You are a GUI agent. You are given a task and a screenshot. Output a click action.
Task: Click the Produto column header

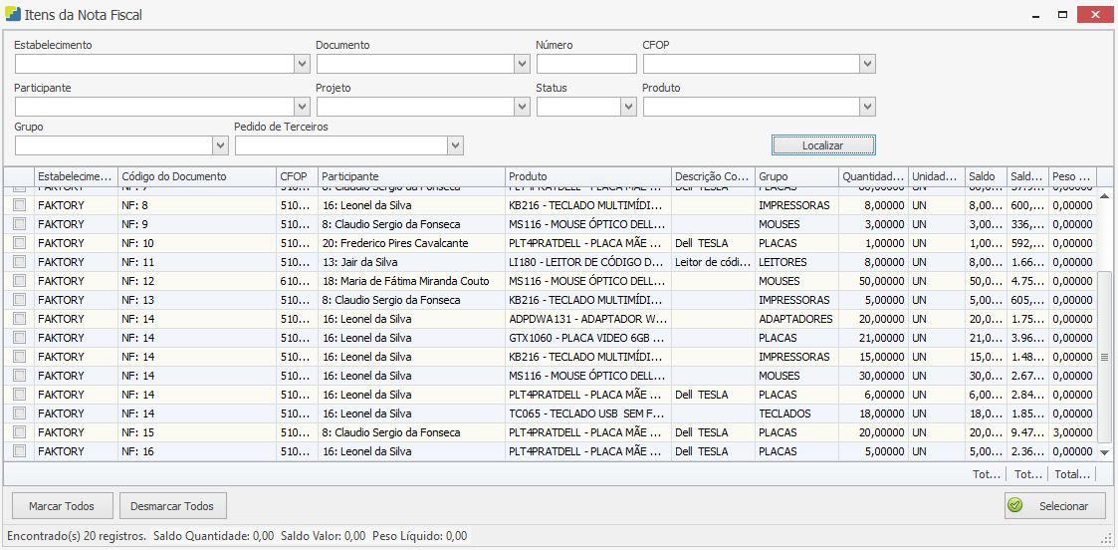click(x=587, y=176)
